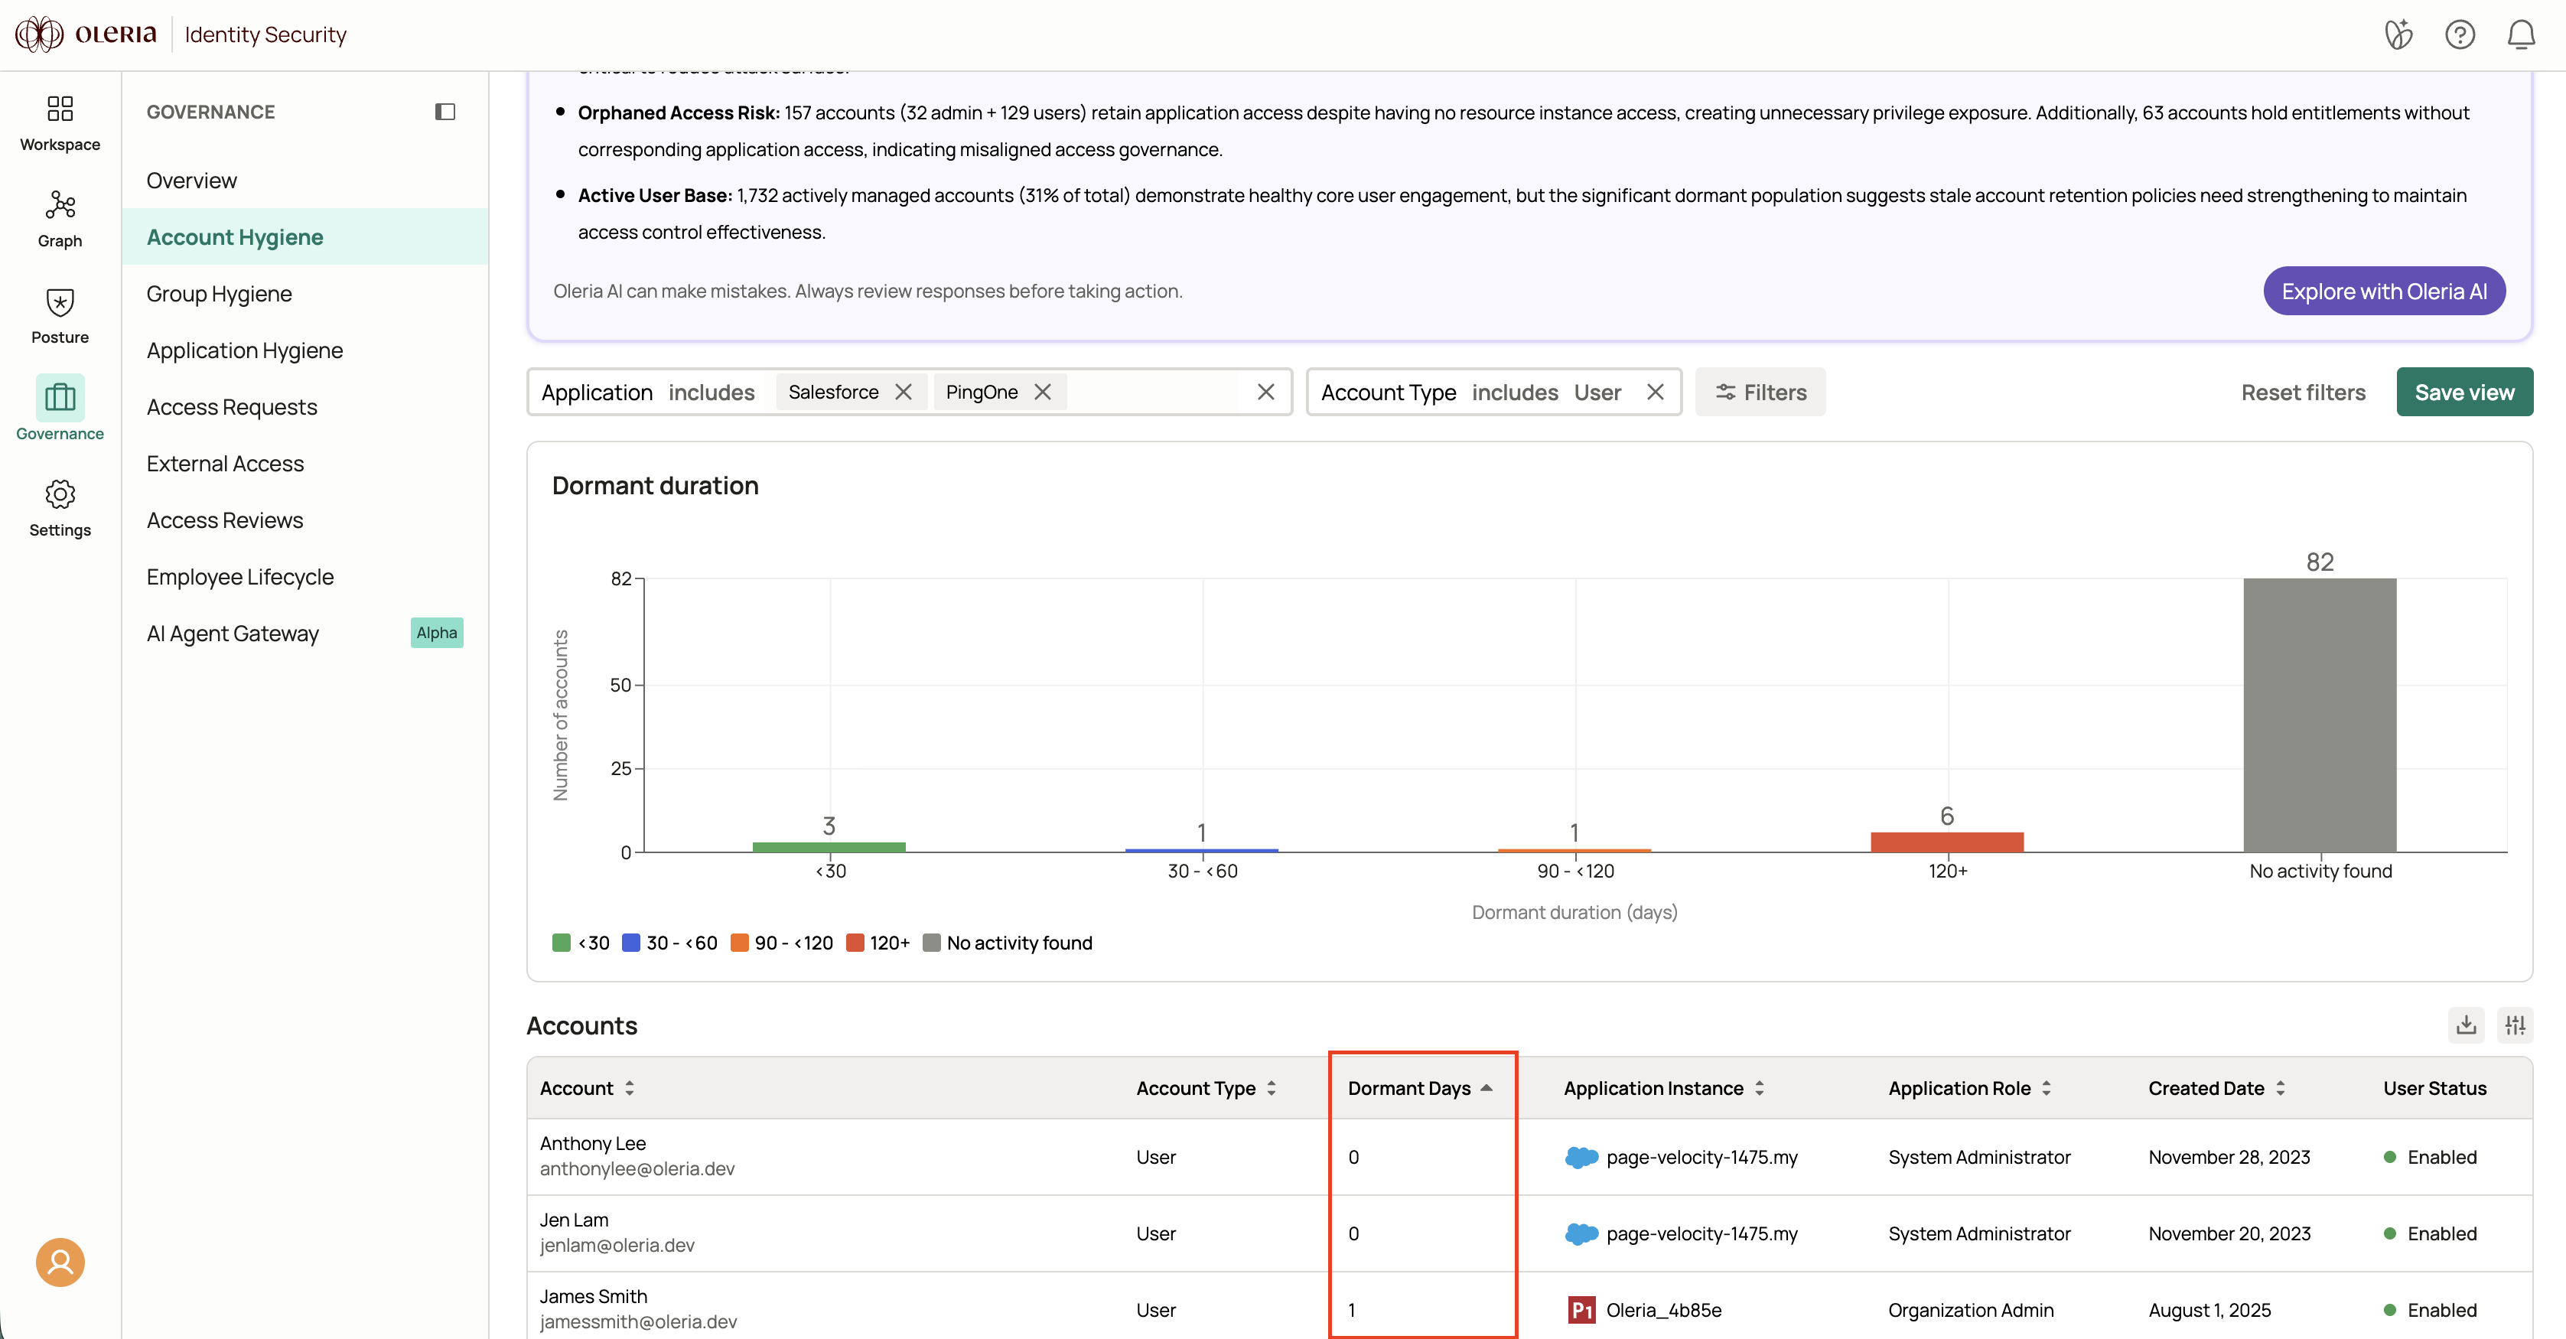This screenshot has height=1339, width=2566.
Task: Toggle the 90 - <120 legend swatch
Action: [739, 943]
